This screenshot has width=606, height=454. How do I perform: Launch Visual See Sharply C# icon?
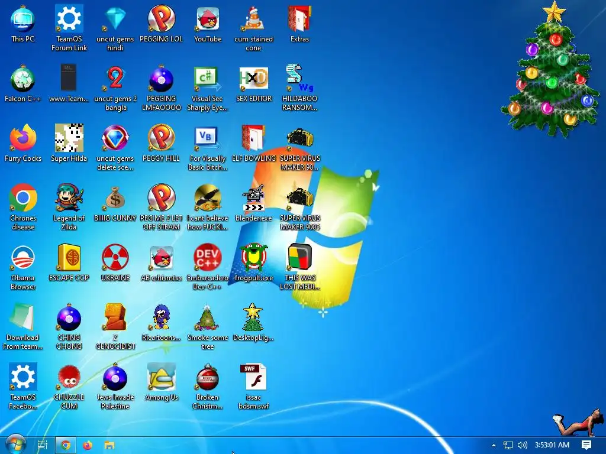tap(208, 88)
